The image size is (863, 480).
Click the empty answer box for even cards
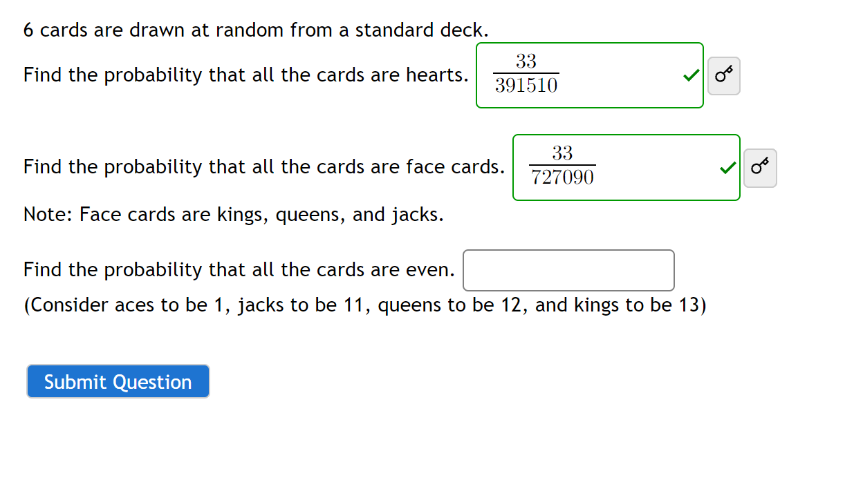coord(568,270)
